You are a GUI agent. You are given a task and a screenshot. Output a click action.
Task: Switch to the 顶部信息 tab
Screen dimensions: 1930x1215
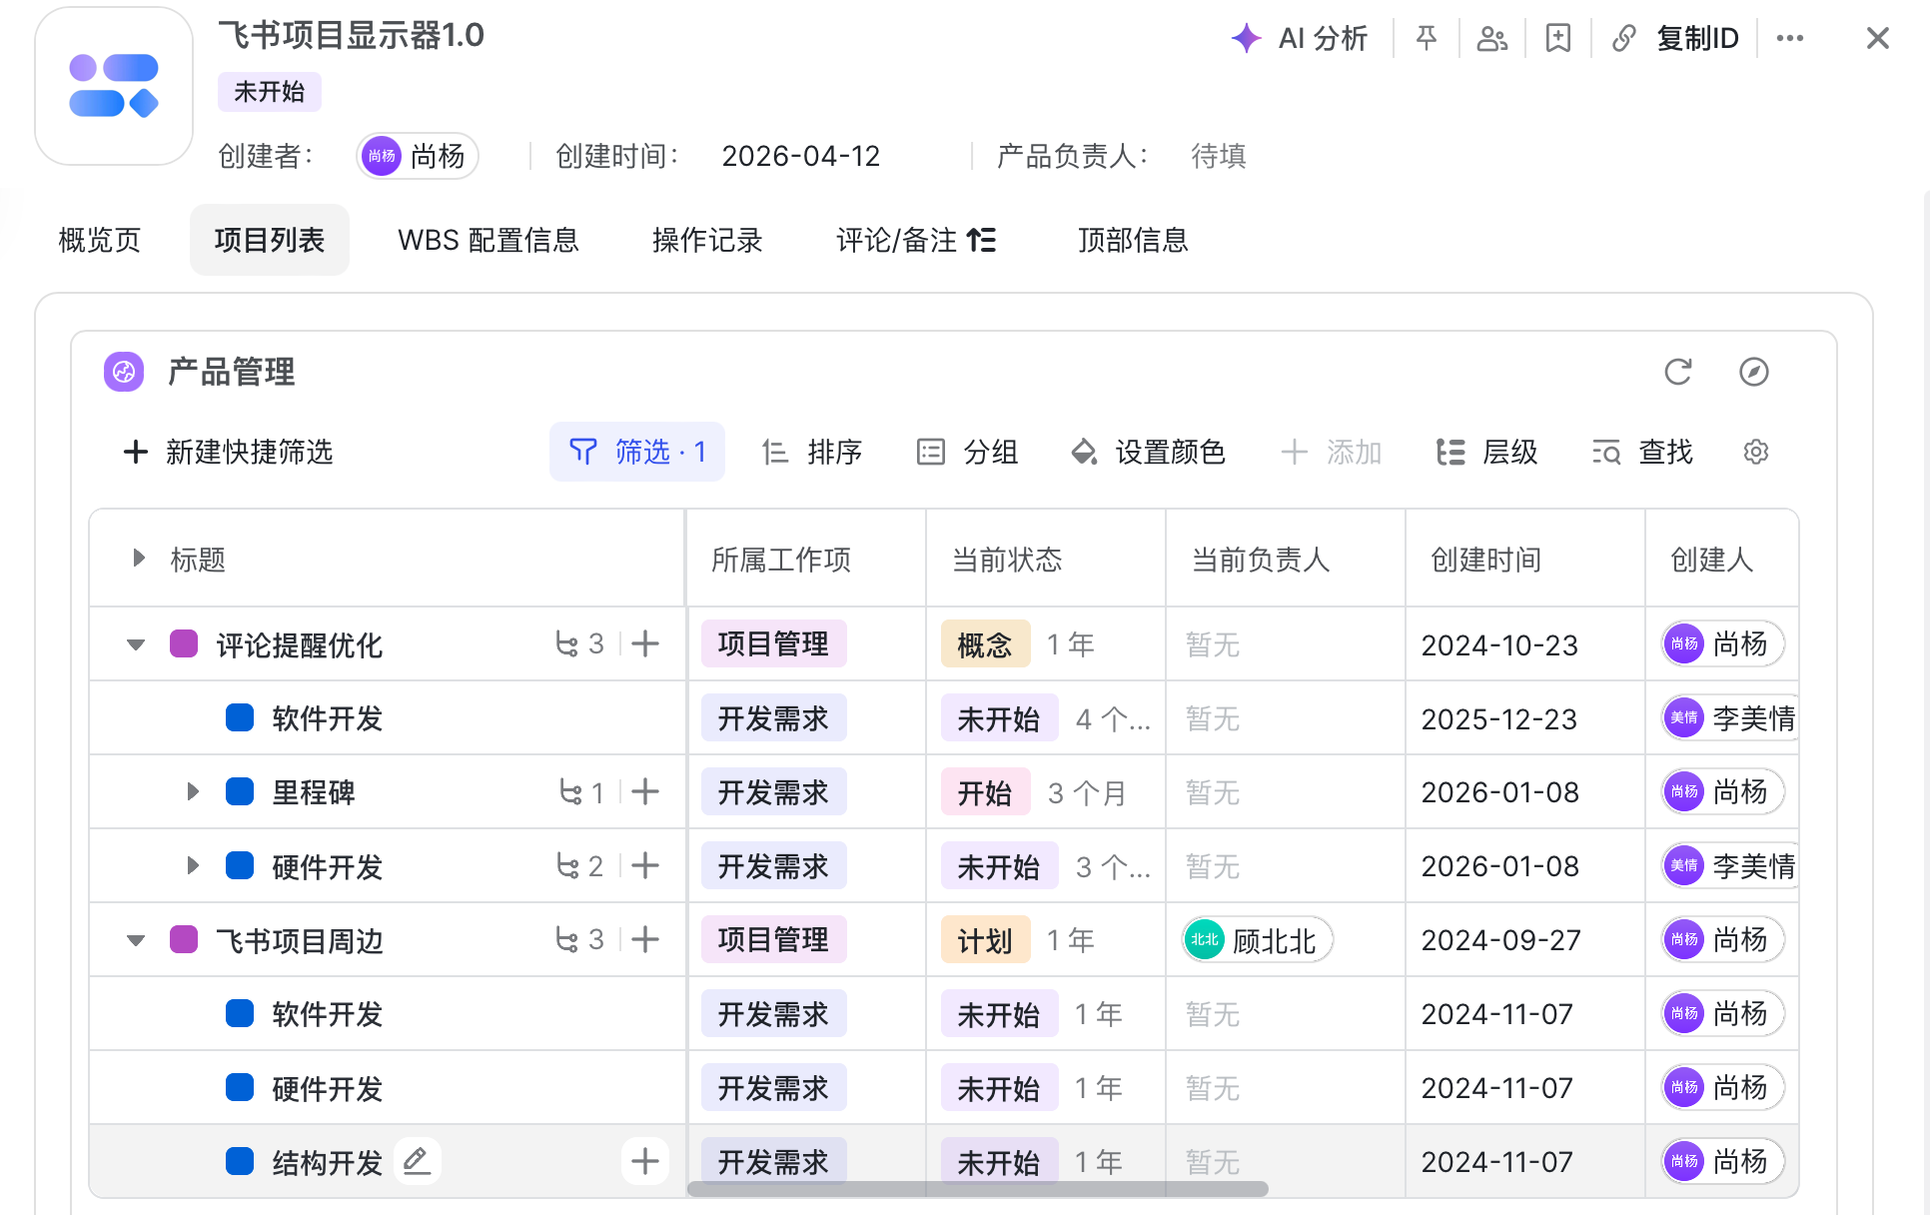coord(1133,240)
